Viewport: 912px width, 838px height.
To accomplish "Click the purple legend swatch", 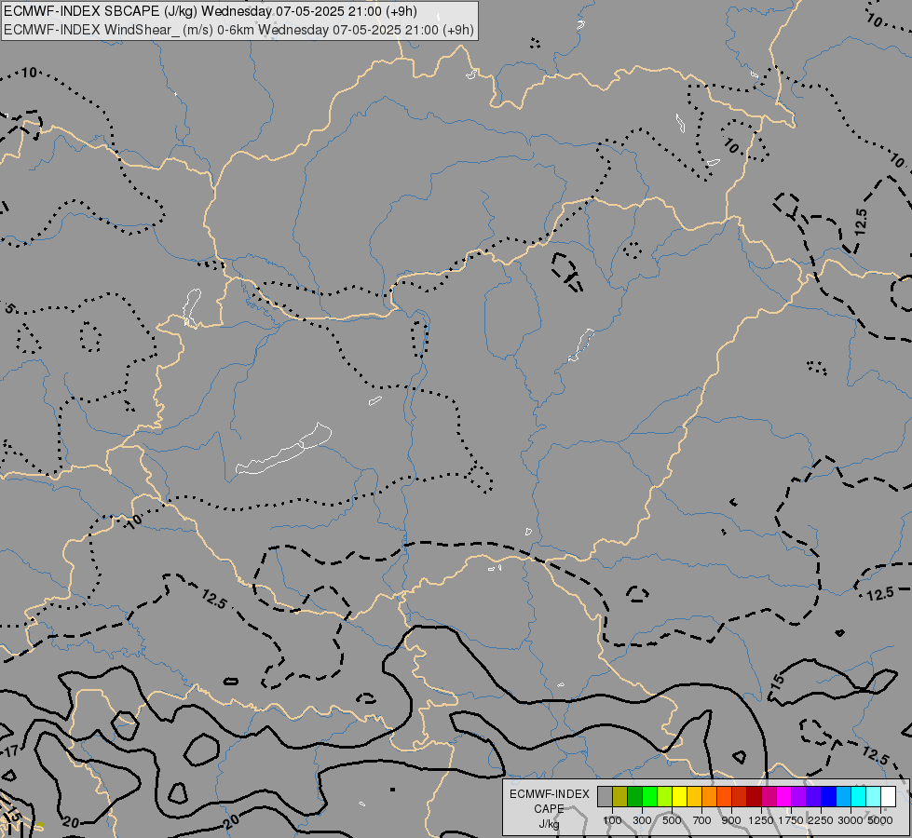I will pos(799,797).
